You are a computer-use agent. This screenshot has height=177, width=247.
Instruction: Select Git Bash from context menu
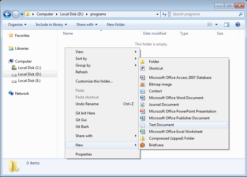point(82,127)
